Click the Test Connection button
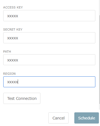The height and width of the screenshot is (126, 100). 22,98
